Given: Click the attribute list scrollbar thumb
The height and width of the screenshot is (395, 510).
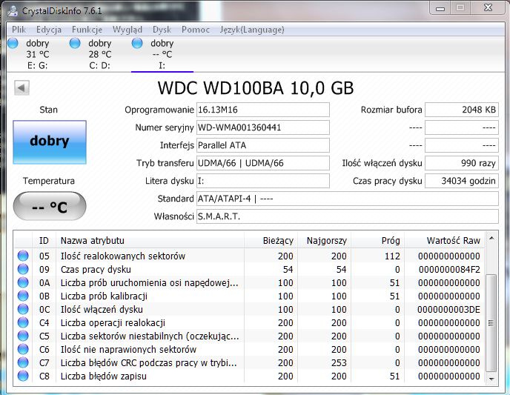Looking at the screenshot, I should tap(491, 323).
